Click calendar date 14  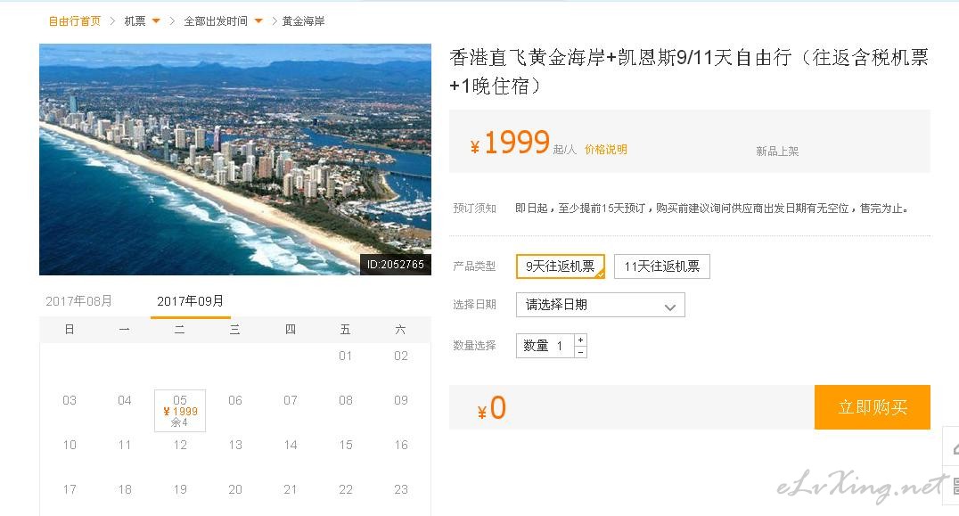pos(291,445)
